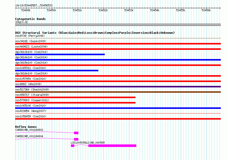The height and width of the screenshot is (160, 228).
Task: Click the 53451k ruler tick label
Action: pyautogui.click(x=77, y=10)
